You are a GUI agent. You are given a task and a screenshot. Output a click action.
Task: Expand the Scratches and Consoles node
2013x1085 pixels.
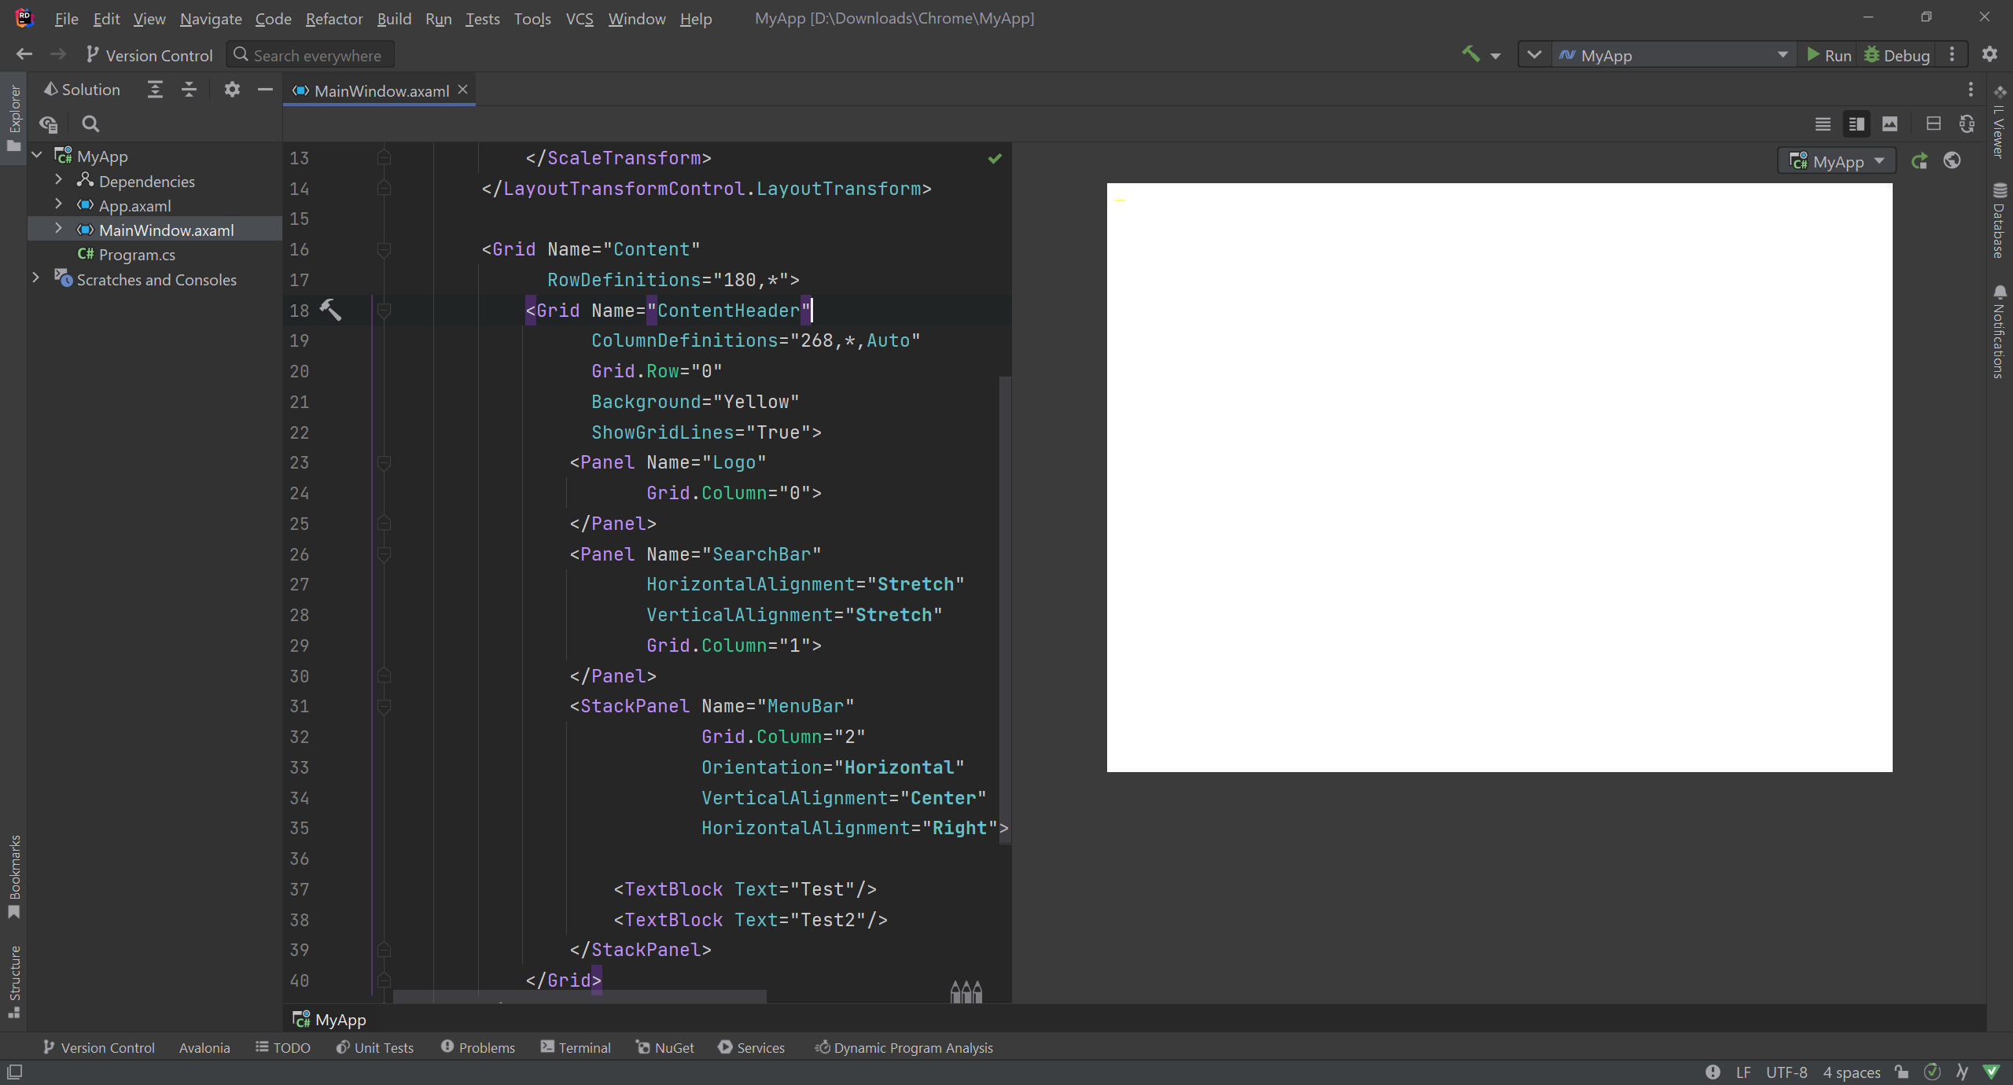35,278
